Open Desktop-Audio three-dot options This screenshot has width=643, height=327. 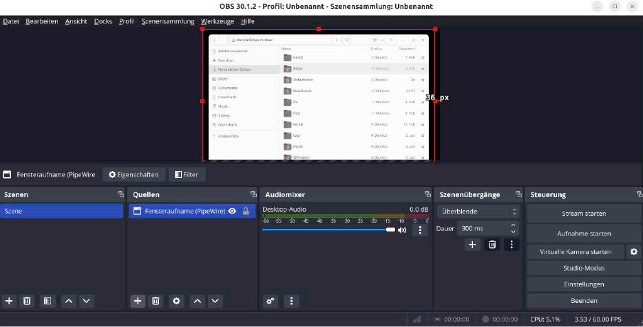tap(420, 230)
